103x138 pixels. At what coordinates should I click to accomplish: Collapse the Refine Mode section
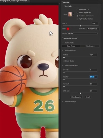[62, 43]
